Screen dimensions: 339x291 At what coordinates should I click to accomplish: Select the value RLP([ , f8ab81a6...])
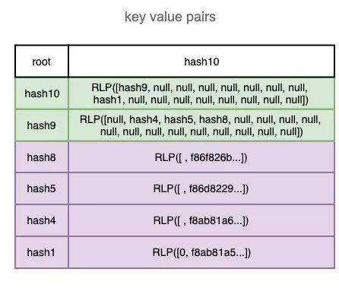coord(201,220)
